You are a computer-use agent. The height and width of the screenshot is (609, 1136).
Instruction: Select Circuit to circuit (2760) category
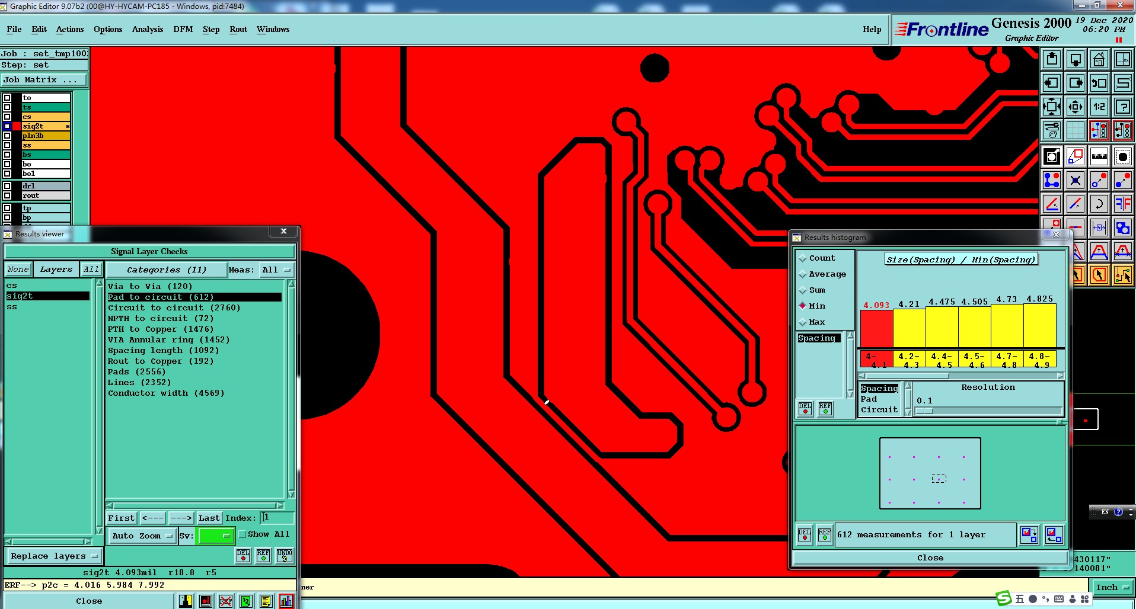tap(174, 308)
